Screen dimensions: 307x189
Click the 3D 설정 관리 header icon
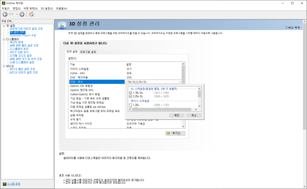coord(62,25)
